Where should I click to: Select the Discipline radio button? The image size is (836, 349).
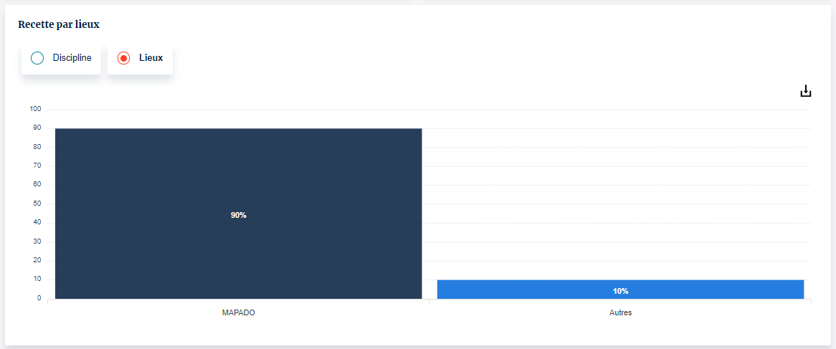pyautogui.click(x=38, y=58)
